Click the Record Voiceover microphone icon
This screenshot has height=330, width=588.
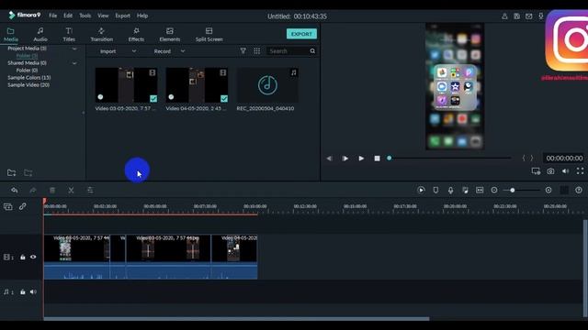pos(450,190)
